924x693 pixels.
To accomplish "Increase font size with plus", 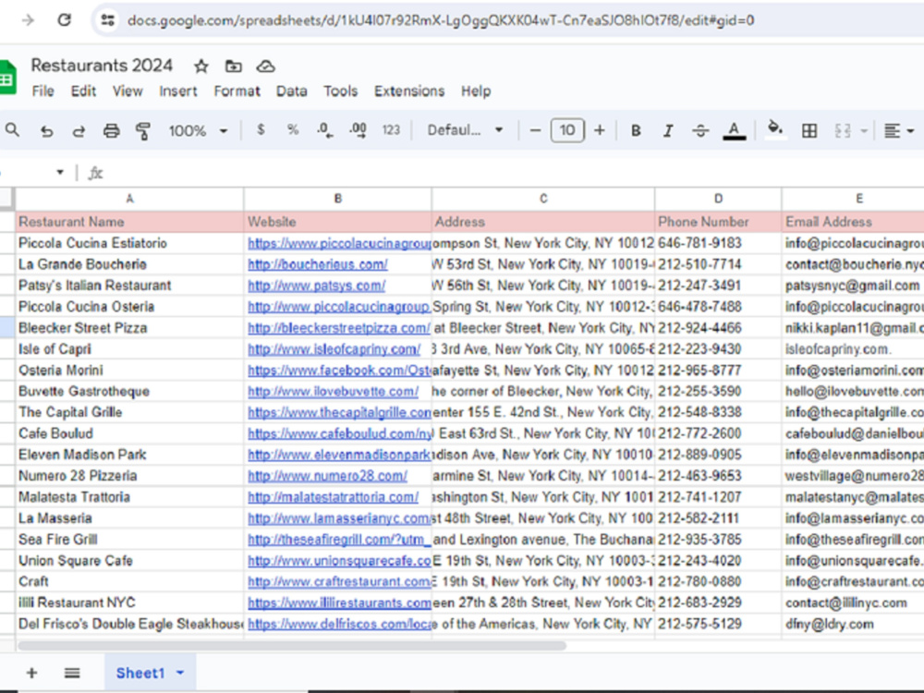I will (600, 130).
